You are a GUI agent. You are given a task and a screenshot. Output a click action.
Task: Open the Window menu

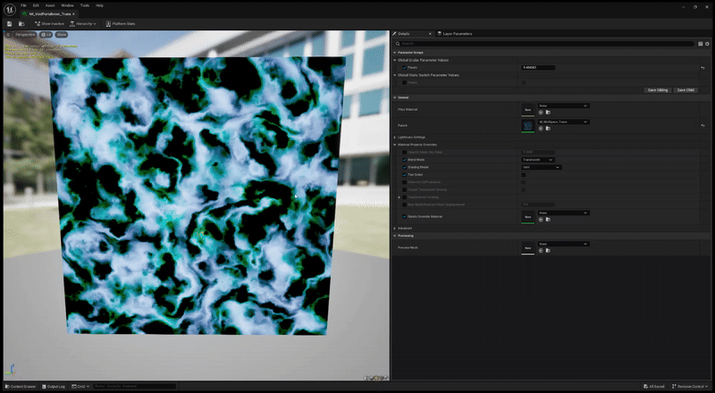point(68,5)
